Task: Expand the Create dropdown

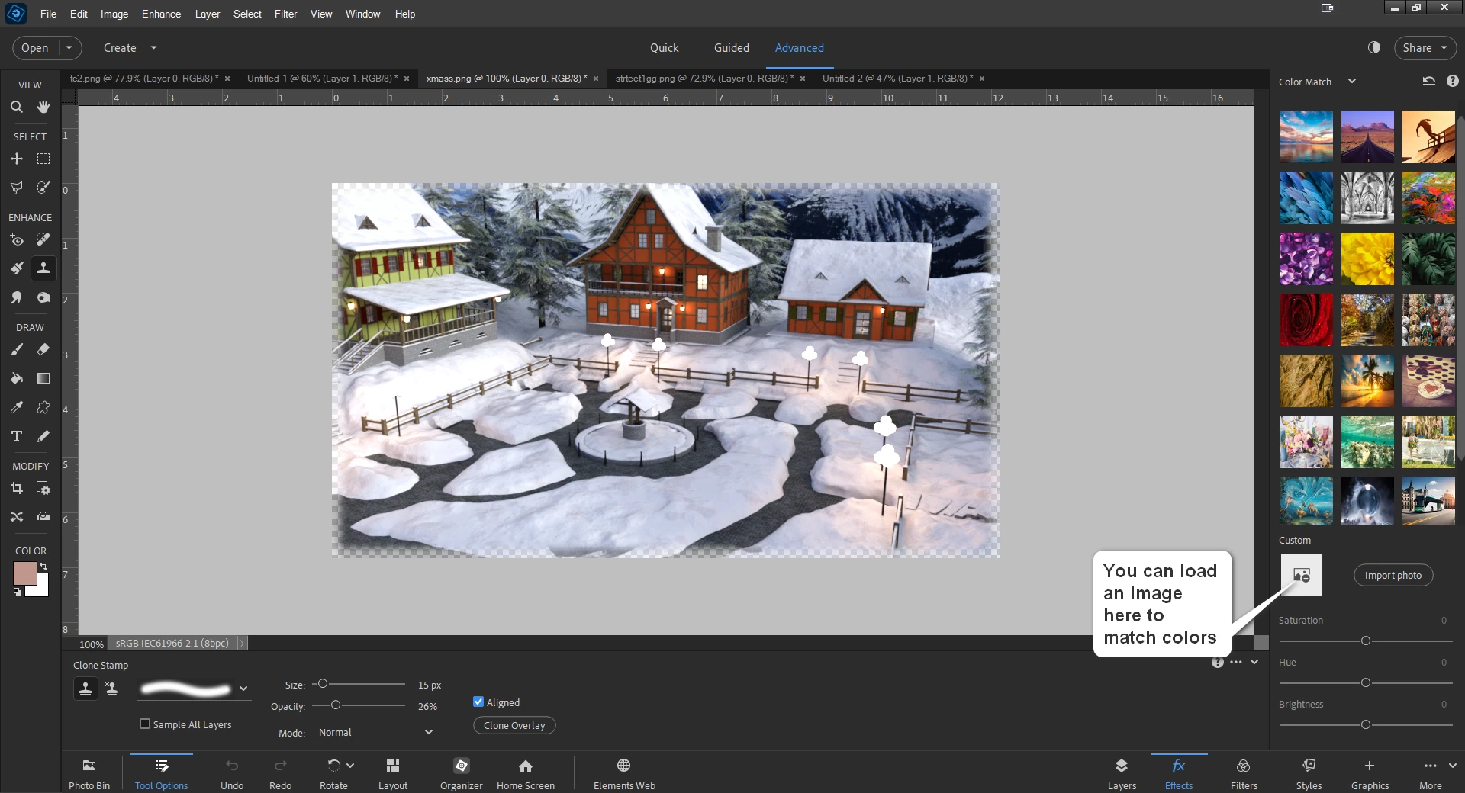Action: pos(153,47)
